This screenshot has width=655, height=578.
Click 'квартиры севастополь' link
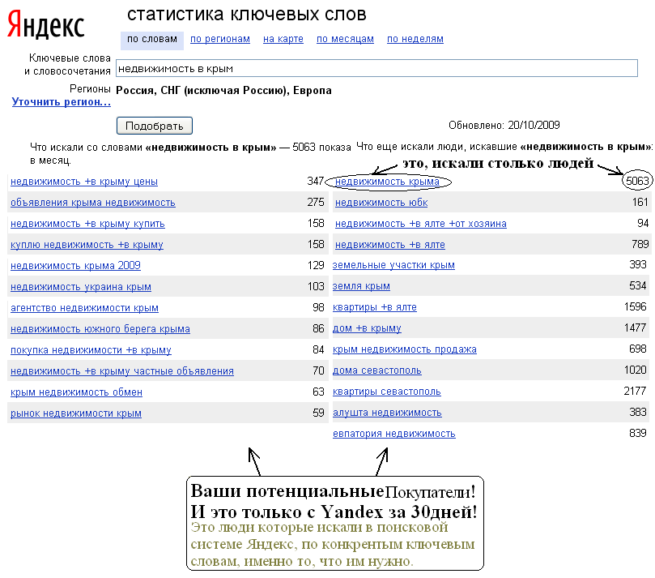387,392
